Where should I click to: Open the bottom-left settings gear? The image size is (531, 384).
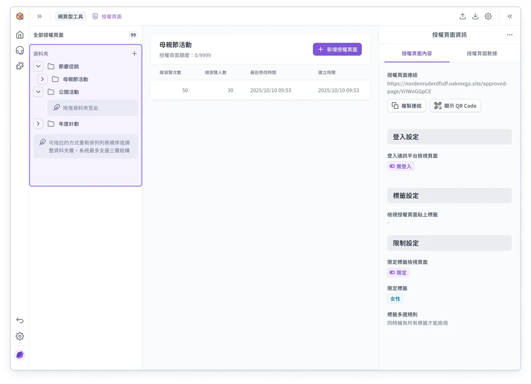click(19, 336)
